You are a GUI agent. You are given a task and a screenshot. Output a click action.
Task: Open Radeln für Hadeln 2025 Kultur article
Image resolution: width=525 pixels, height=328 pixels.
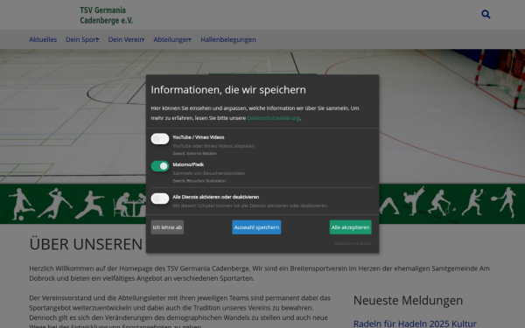[415, 324]
